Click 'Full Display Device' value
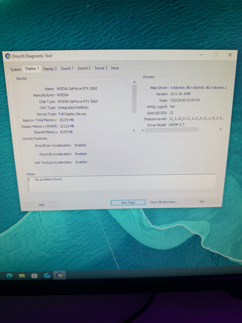The height and width of the screenshot is (323, 242). pyautogui.click(x=72, y=114)
